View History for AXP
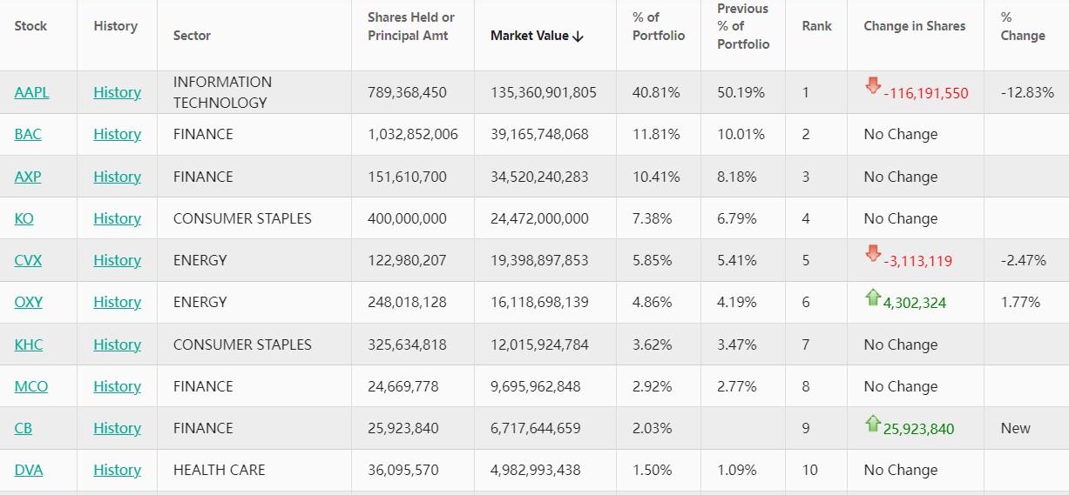Screen dimensions: 1069x495 pyautogui.click(x=117, y=177)
